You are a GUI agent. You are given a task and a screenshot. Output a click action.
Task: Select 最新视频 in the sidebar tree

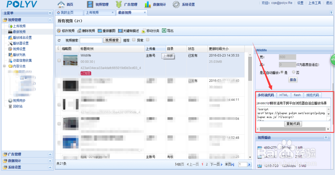(x=19, y=32)
